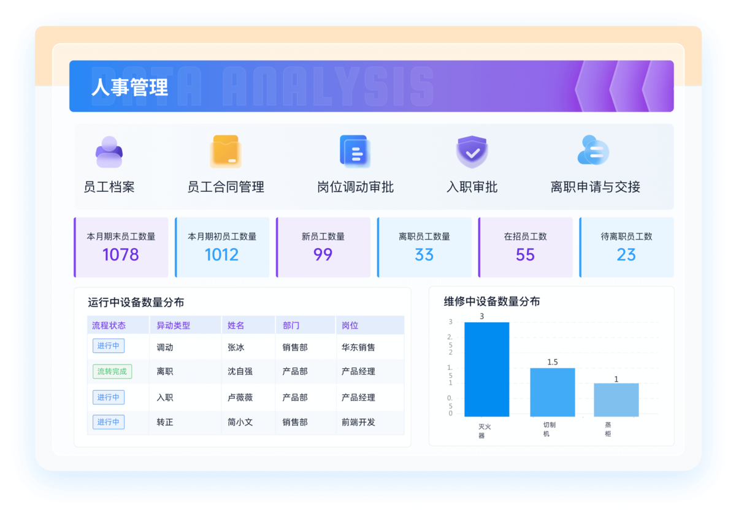Click the 流转完成 status tag for 沈自强

[112, 371]
